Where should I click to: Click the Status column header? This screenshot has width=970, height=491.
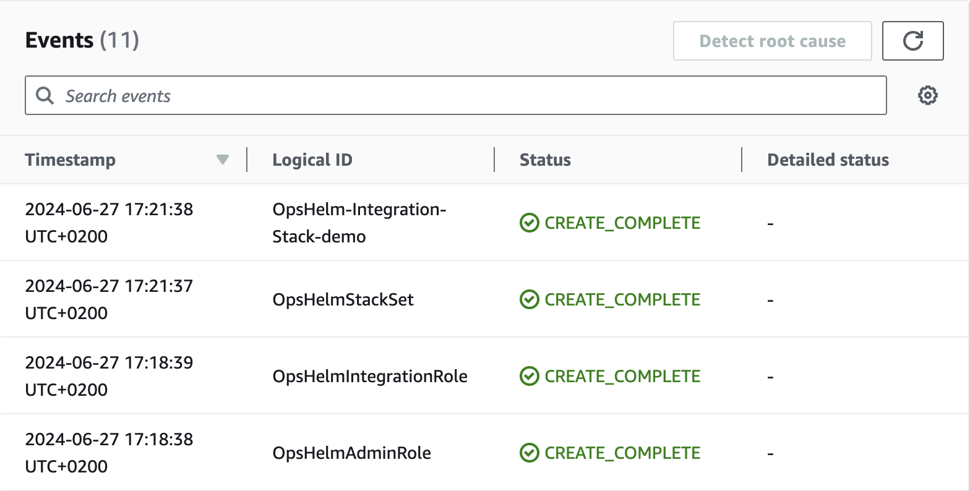click(545, 160)
